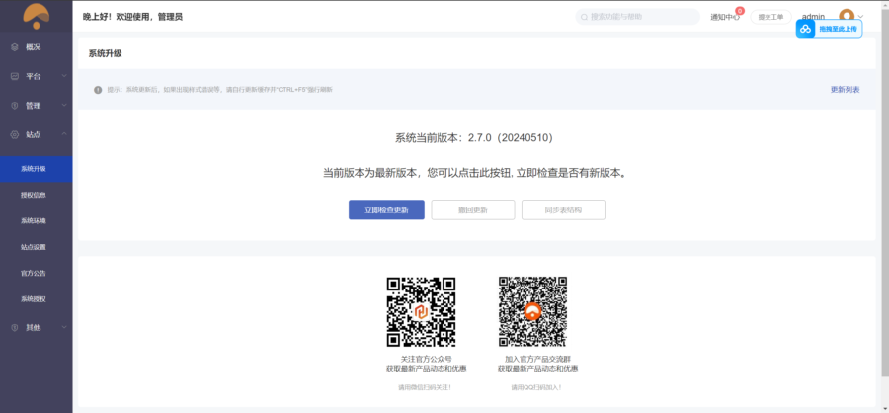Click the 提交工单 button
This screenshot has height=413, width=889.
[770, 17]
